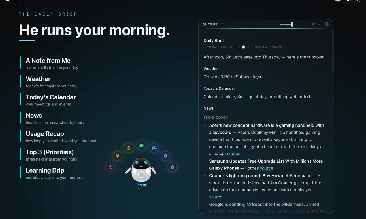366x219 pixels.
Task: Select "Usage Recap" in the feature list
Action: 45,134
